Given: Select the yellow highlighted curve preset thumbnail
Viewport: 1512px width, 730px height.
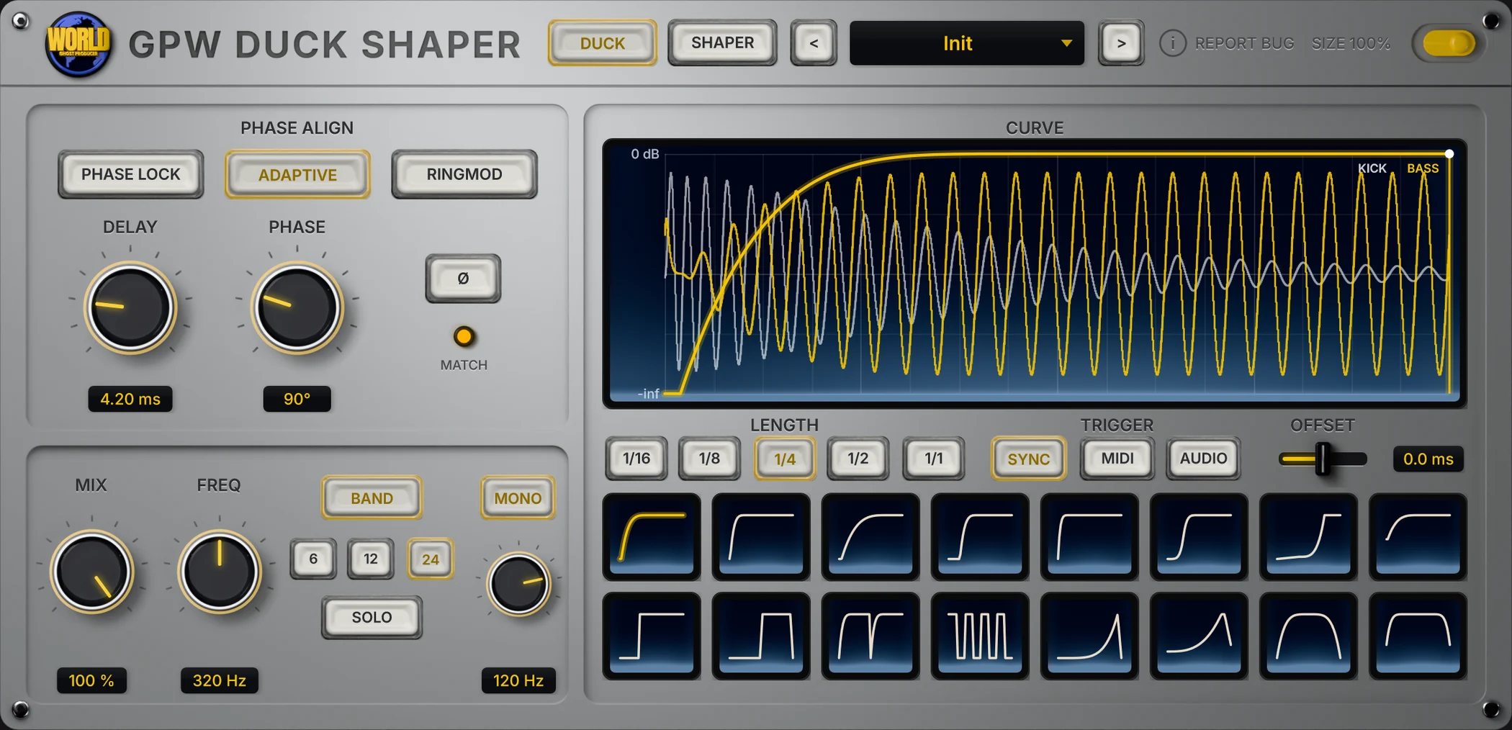Looking at the screenshot, I should 652,537.
